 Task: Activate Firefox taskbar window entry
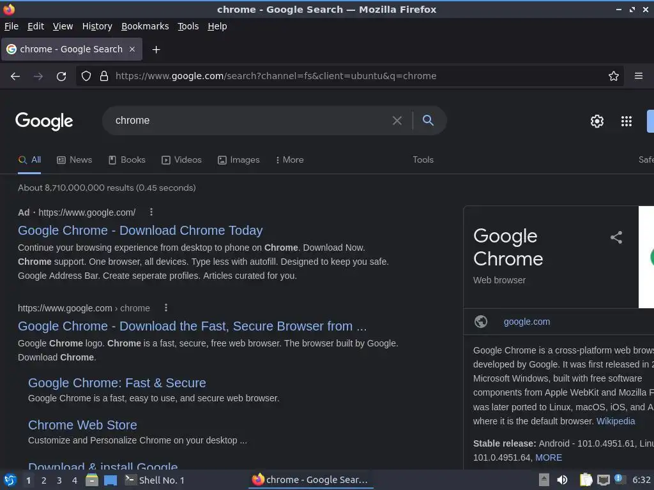[x=311, y=480]
